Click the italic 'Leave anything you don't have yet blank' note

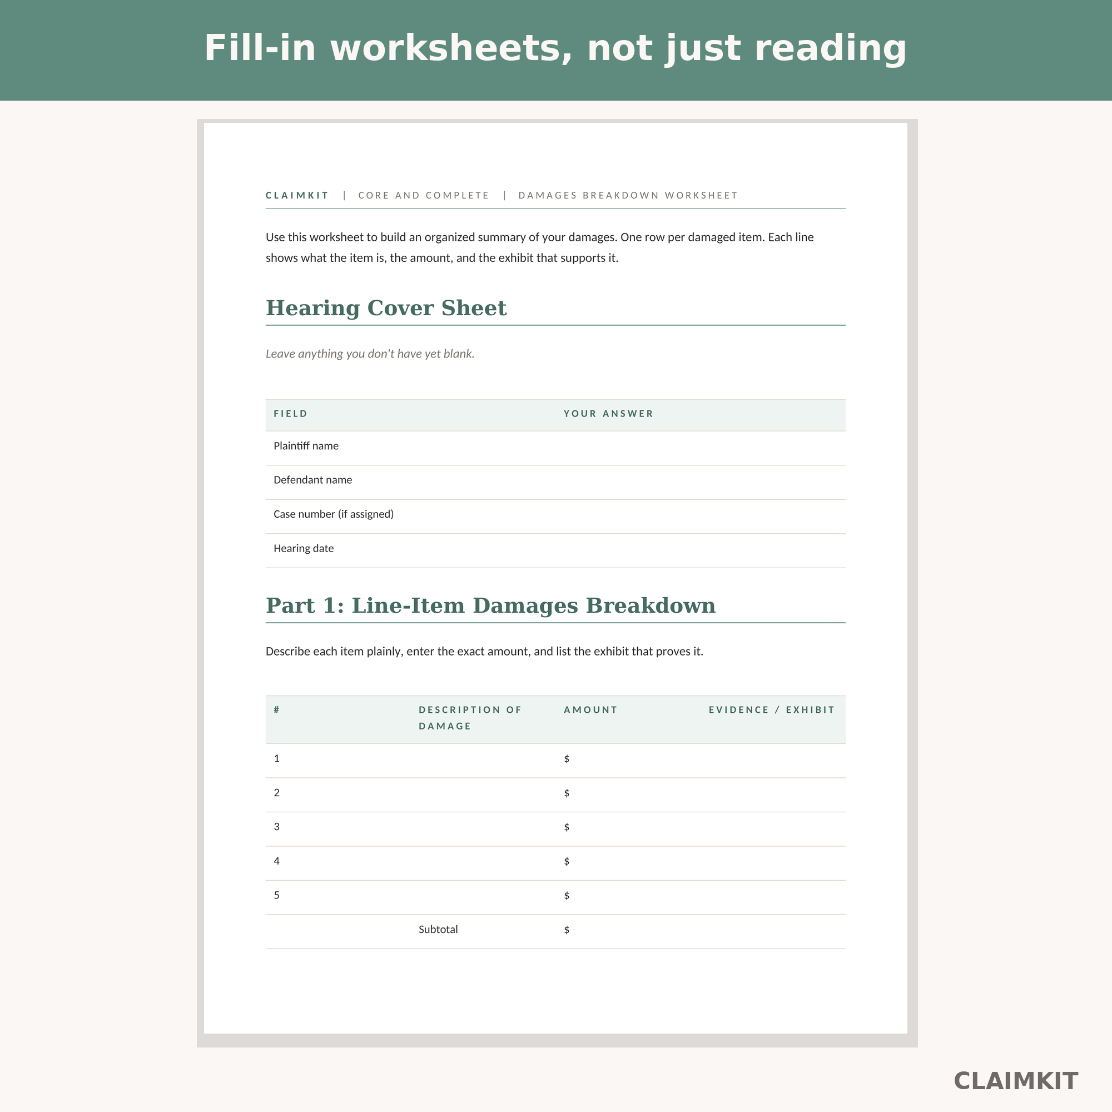[370, 354]
